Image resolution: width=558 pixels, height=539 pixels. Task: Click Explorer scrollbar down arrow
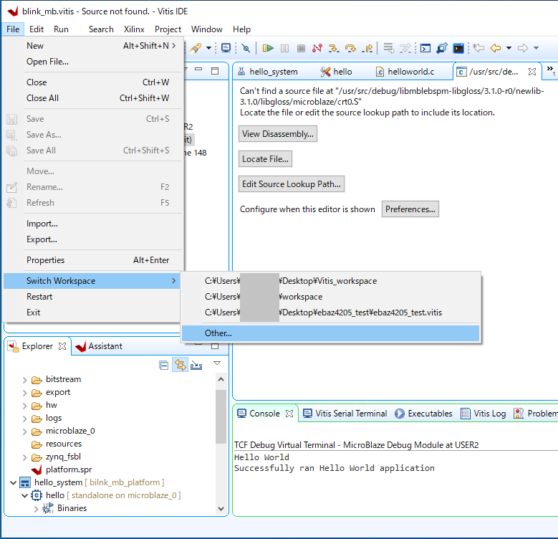221,508
